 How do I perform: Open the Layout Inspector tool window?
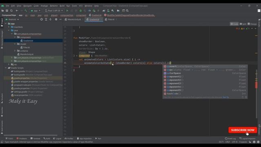click(x=248, y=138)
